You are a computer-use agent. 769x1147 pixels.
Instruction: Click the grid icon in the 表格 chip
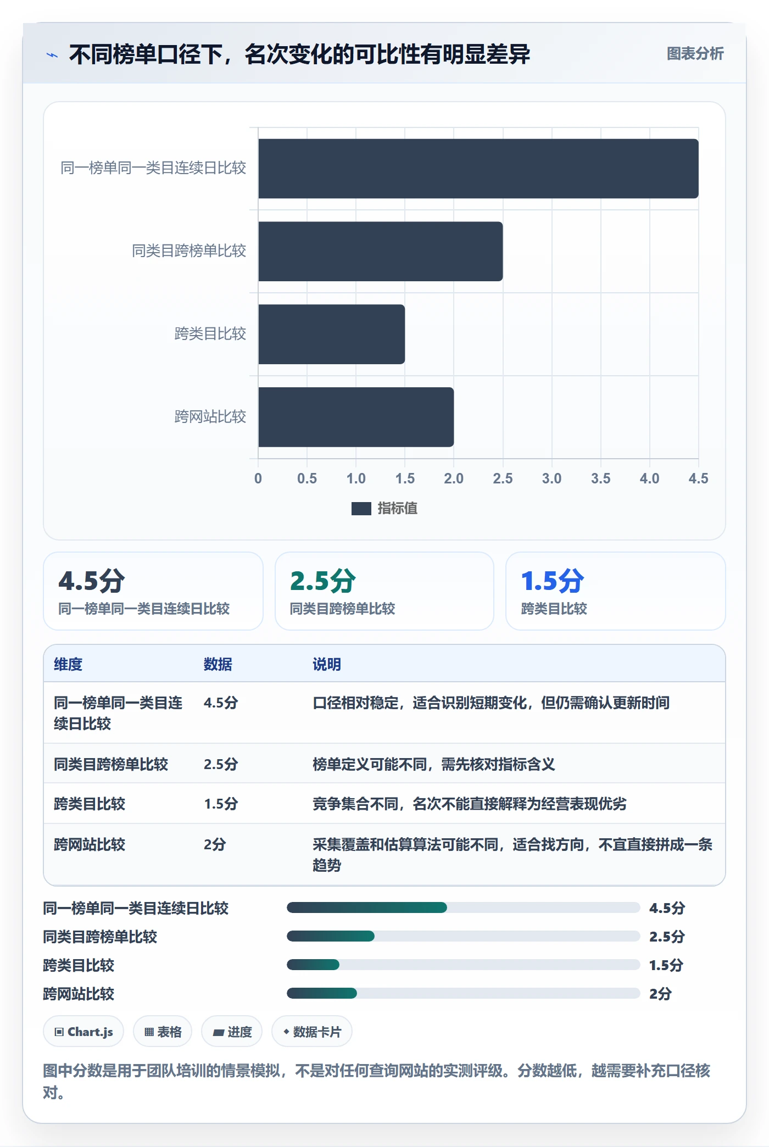(149, 1032)
